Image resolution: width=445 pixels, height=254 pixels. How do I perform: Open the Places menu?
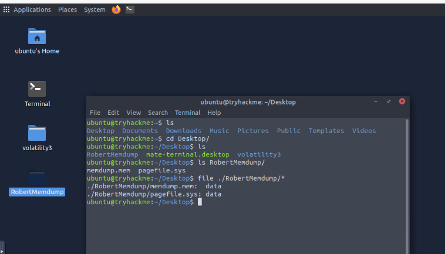pyautogui.click(x=68, y=9)
